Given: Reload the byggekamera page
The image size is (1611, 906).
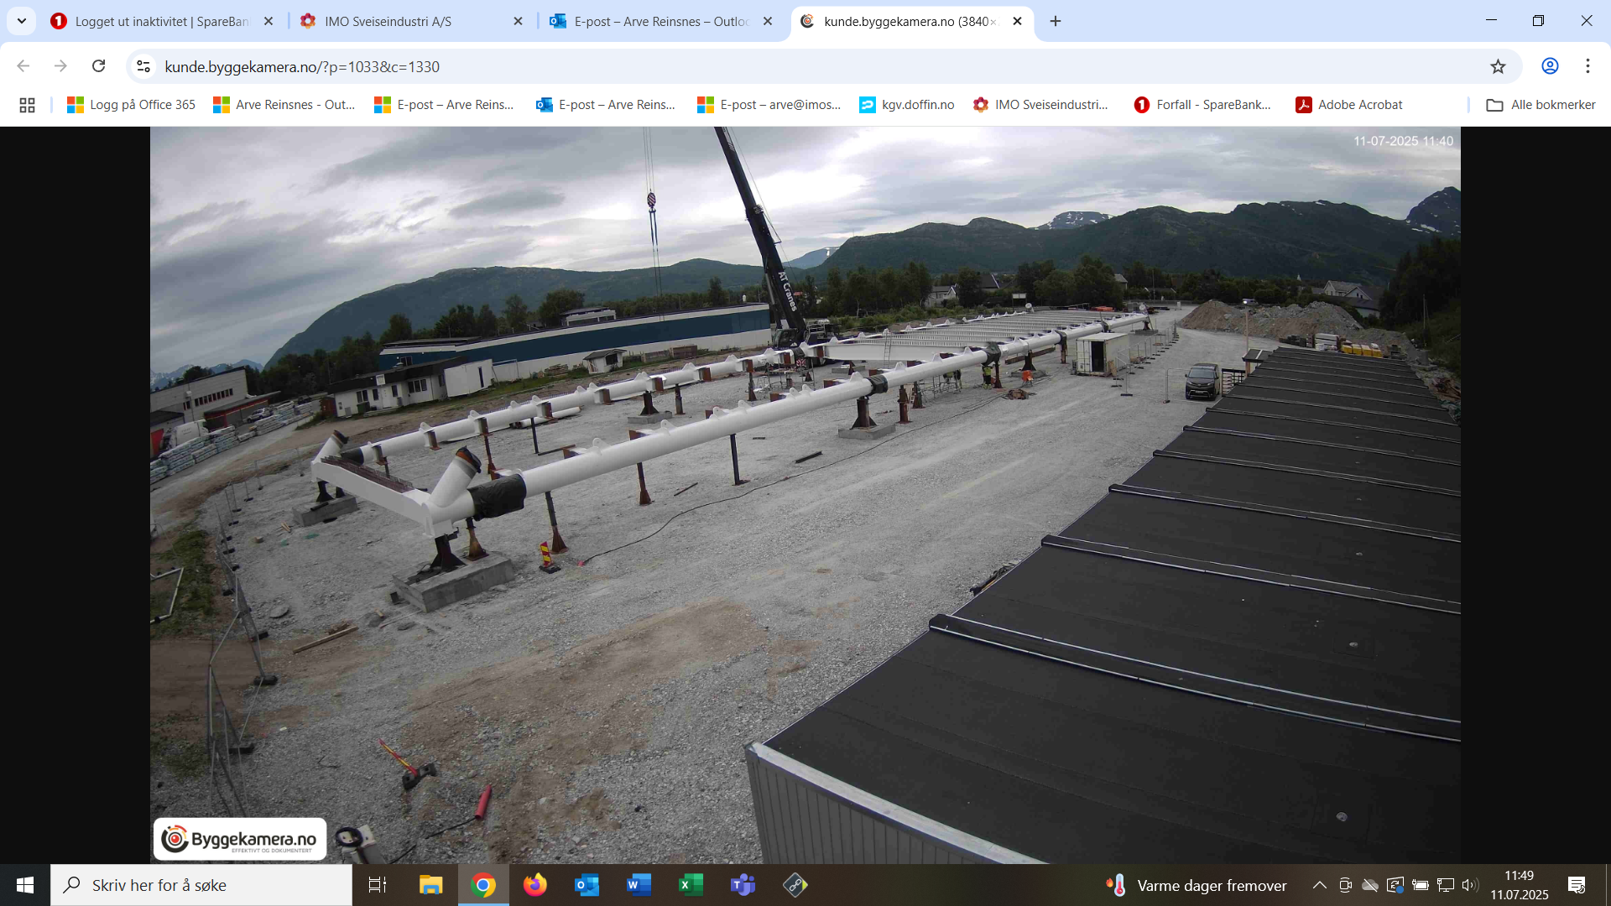Looking at the screenshot, I should pyautogui.click(x=99, y=66).
